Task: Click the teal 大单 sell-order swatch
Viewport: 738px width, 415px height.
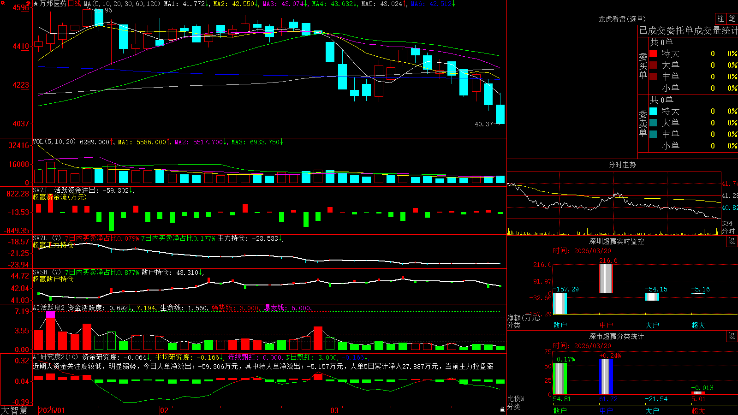Action: [653, 123]
